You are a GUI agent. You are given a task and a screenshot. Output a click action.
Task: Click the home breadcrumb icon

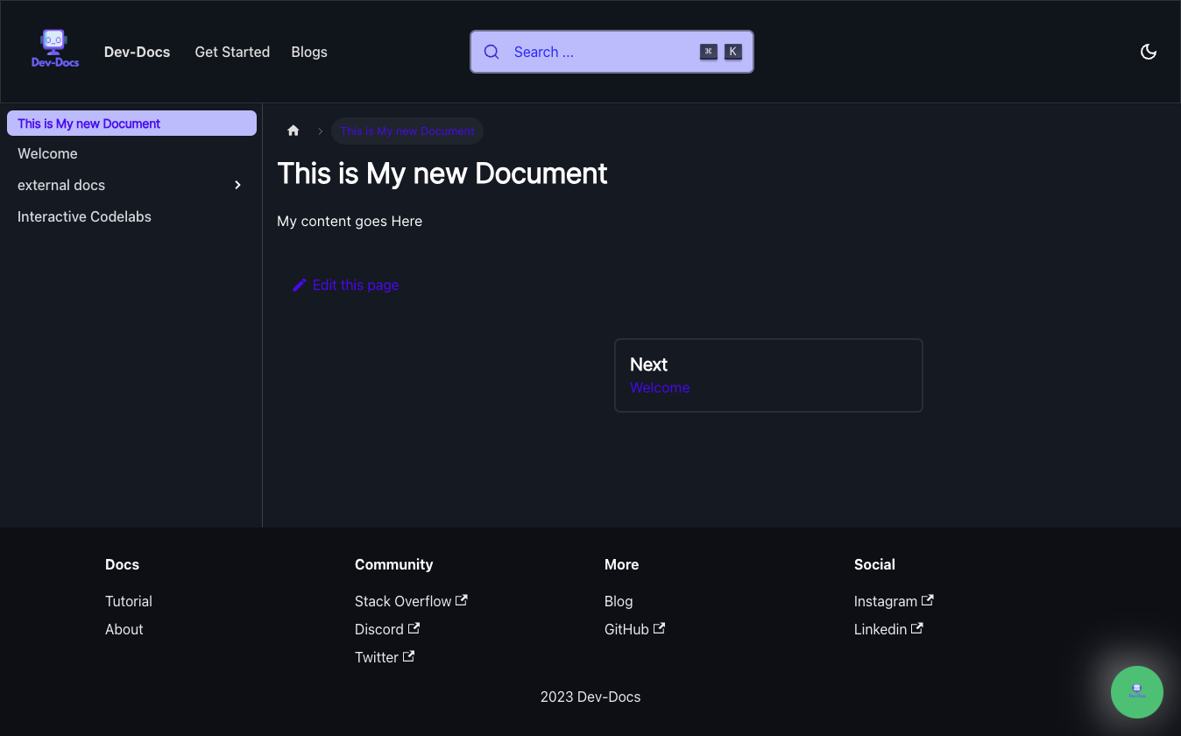(293, 131)
